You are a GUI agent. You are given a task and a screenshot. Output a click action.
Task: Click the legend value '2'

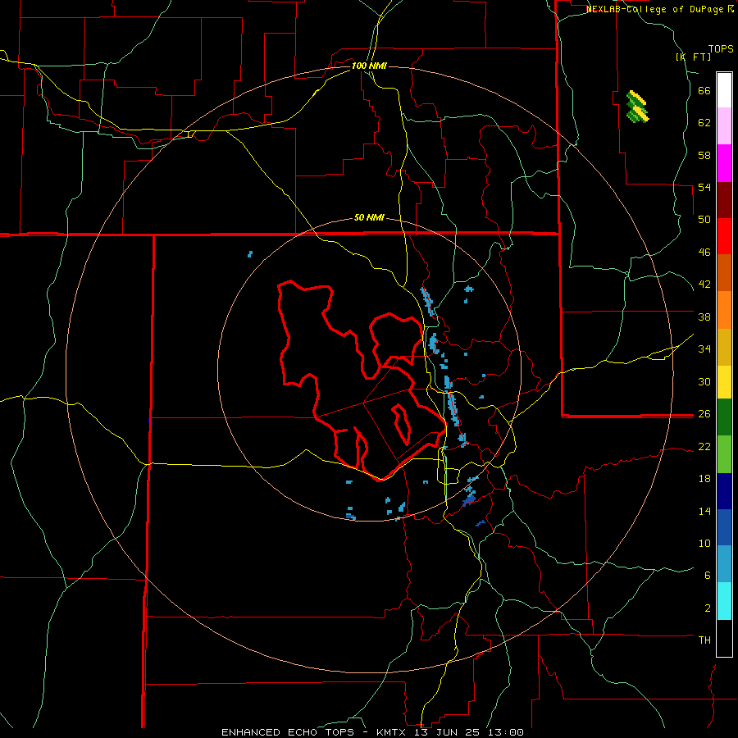[708, 608]
